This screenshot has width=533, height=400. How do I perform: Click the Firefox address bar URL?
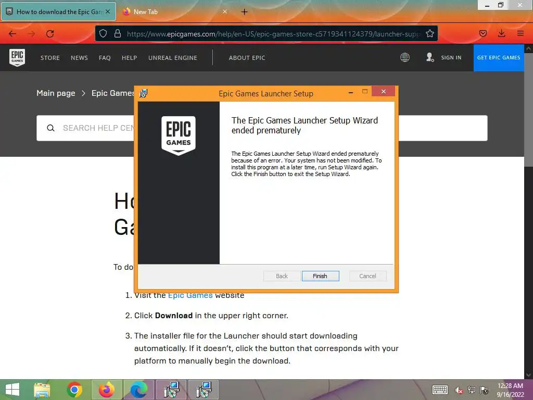point(273,34)
